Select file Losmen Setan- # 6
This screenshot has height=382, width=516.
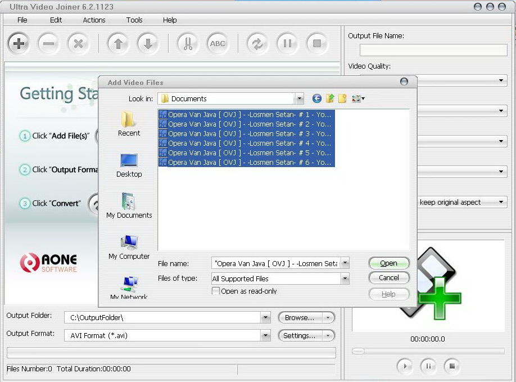247,163
